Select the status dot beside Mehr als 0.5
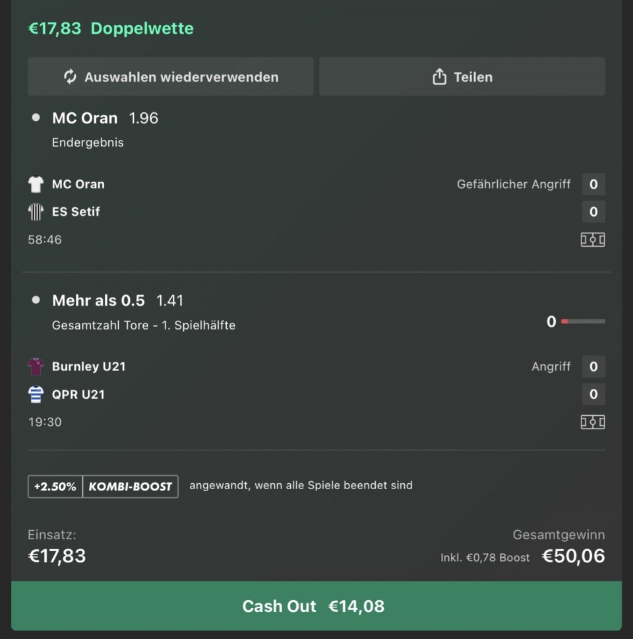Image resolution: width=633 pixels, height=639 pixels. tap(36, 300)
